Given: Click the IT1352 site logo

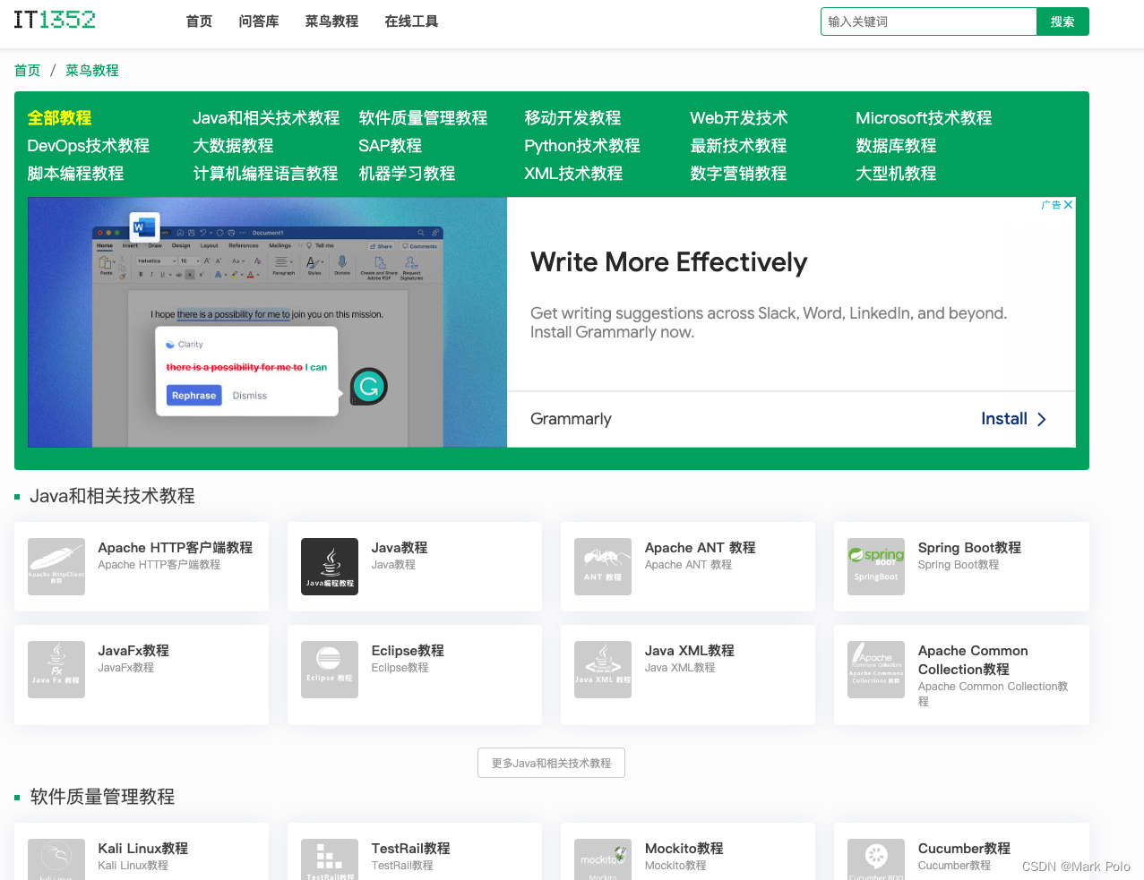Looking at the screenshot, I should pos(55,20).
